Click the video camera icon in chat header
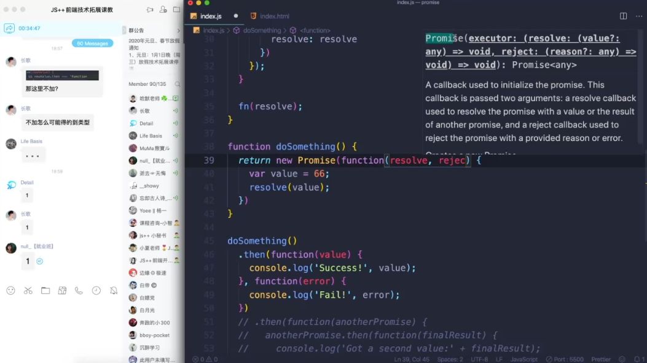 [x=150, y=9]
